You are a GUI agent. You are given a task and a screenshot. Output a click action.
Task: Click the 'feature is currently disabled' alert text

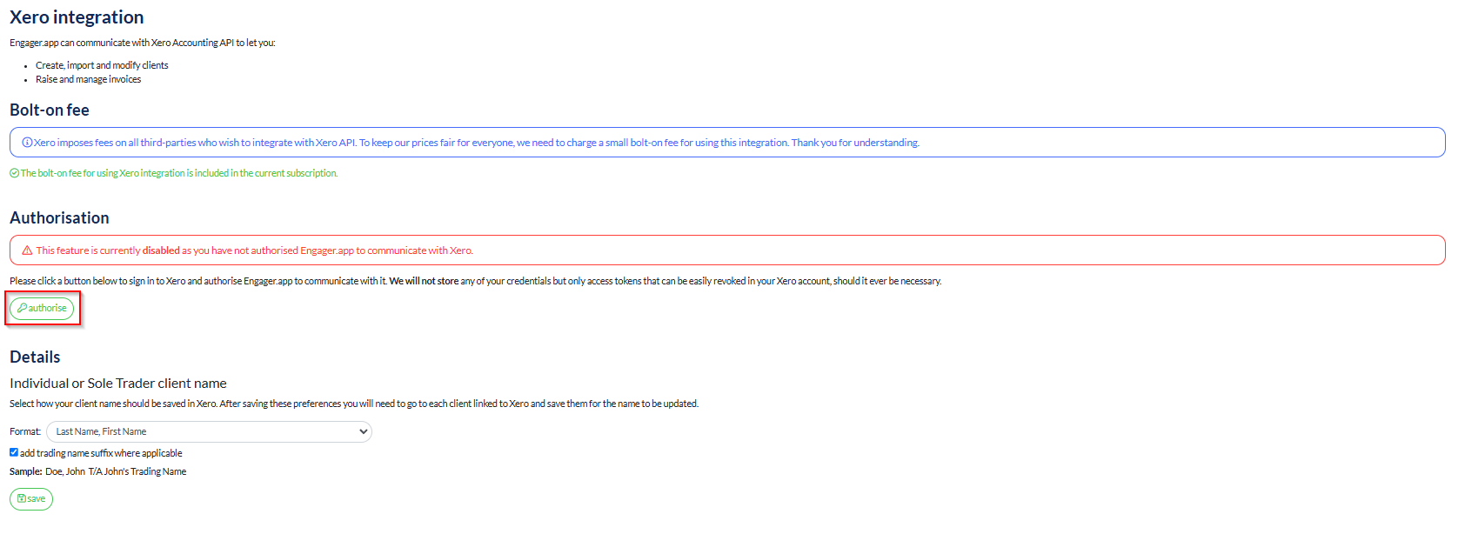point(254,250)
